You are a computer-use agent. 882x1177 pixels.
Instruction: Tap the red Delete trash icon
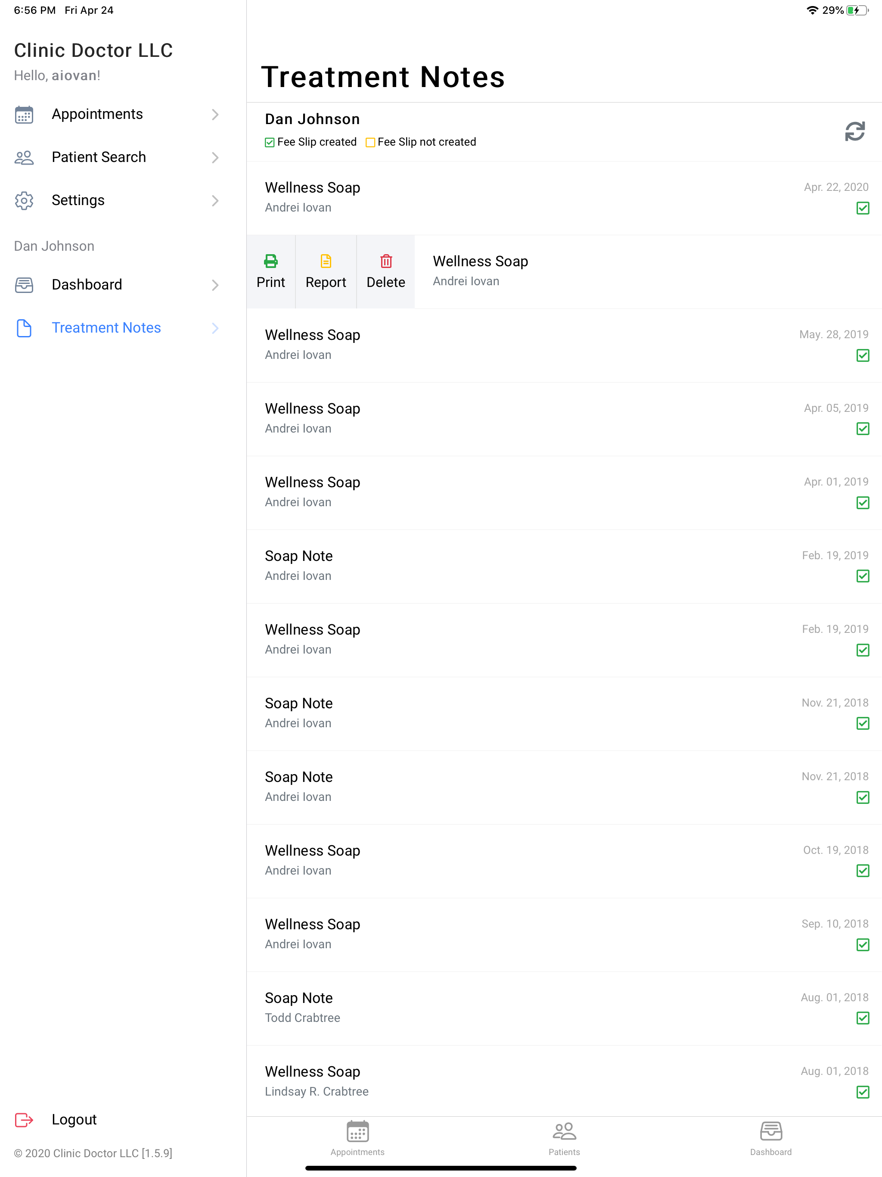tap(386, 261)
